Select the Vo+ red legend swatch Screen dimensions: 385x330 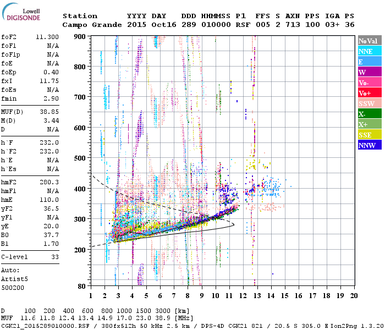click(370, 93)
